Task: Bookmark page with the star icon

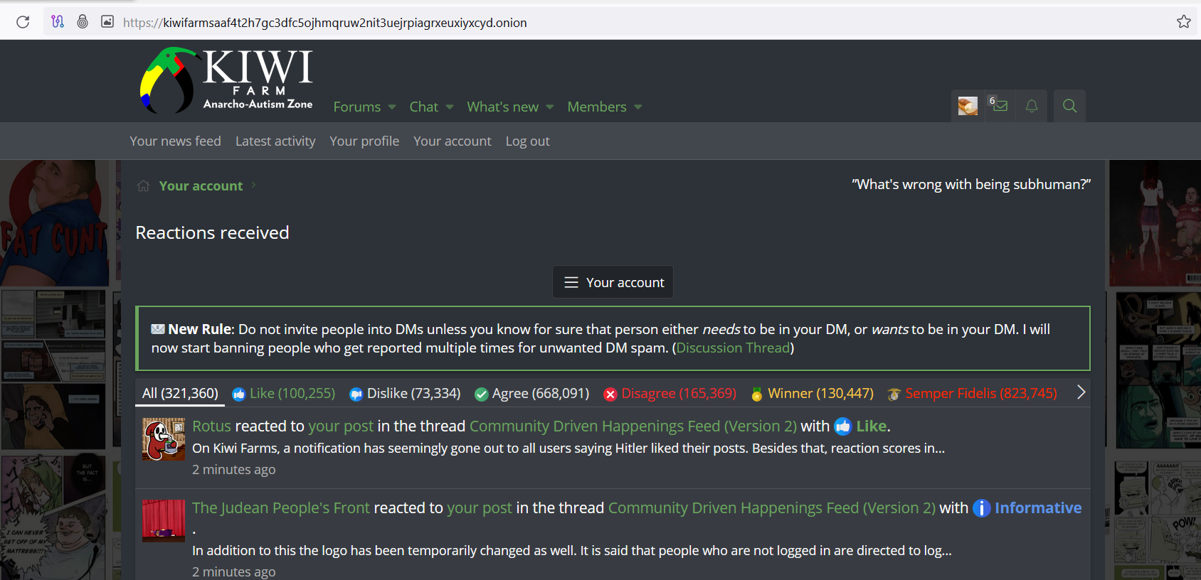Action: [1184, 22]
